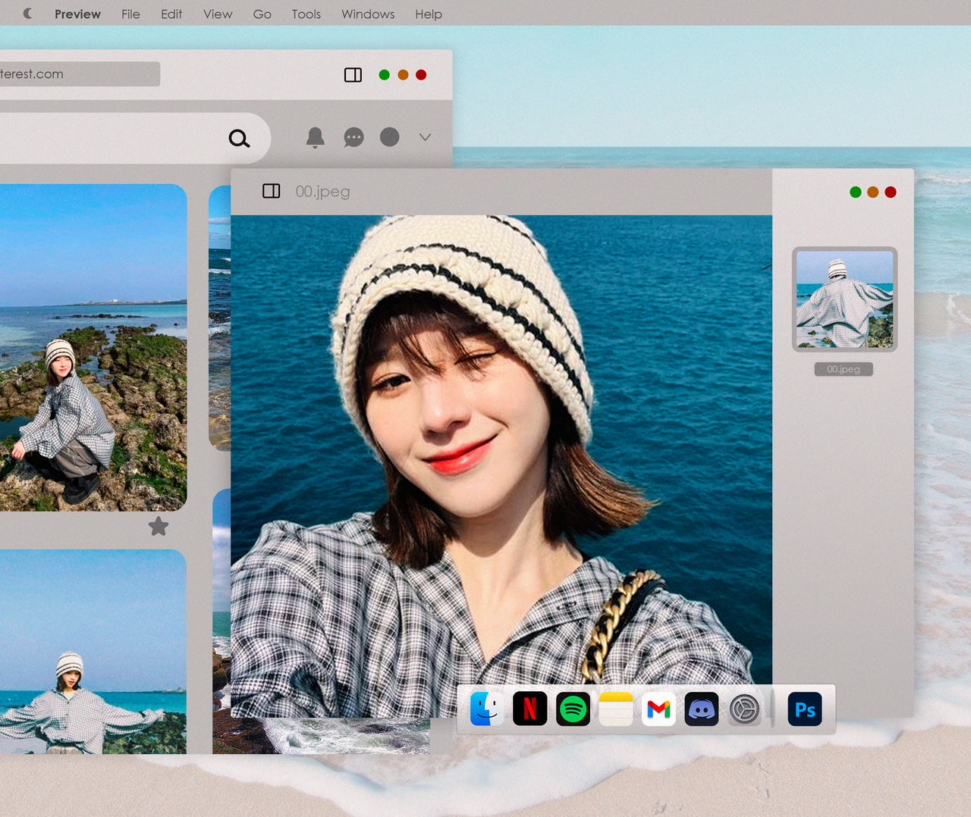Click the browser search magnifier icon

[x=239, y=138]
